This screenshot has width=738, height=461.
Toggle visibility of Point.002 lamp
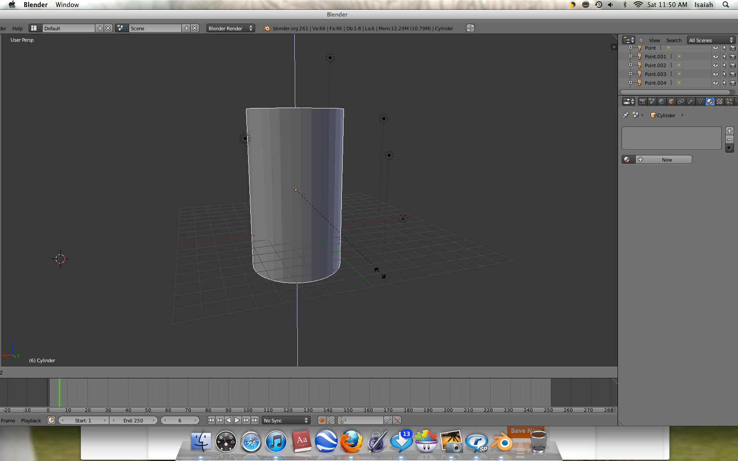point(715,65)
